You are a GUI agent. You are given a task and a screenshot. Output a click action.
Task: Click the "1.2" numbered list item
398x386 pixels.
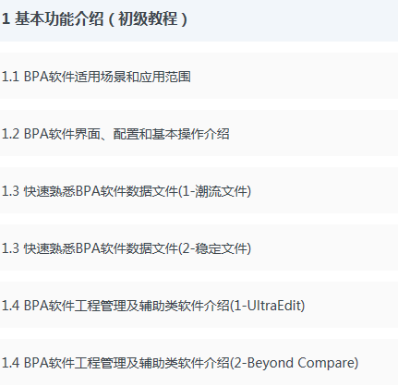(199, 133)
